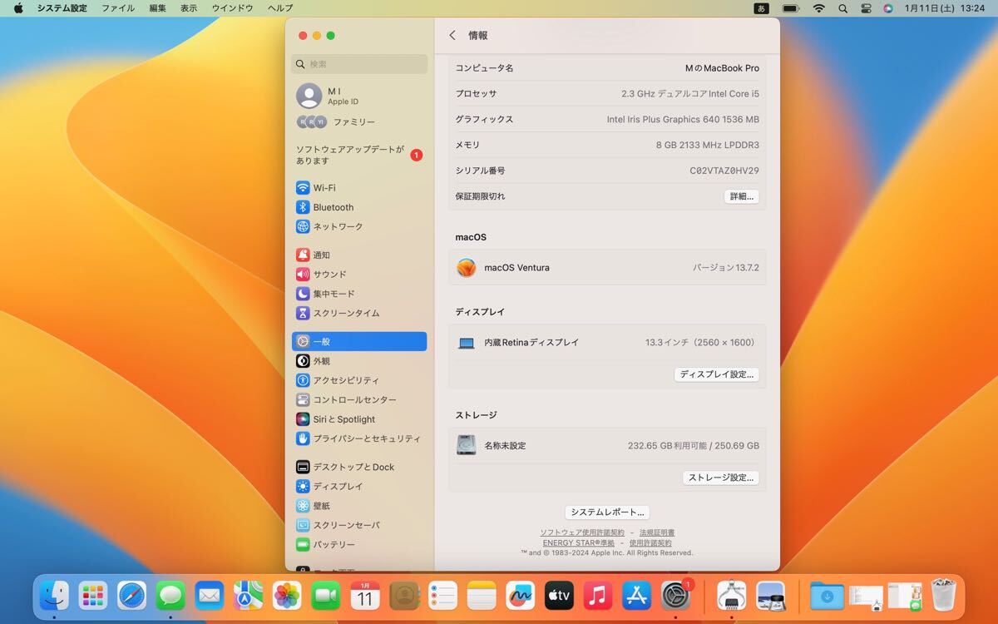Open Downloads folder in the Dock
The width and height of the screenshot is (998, 624).
(827, 595)
